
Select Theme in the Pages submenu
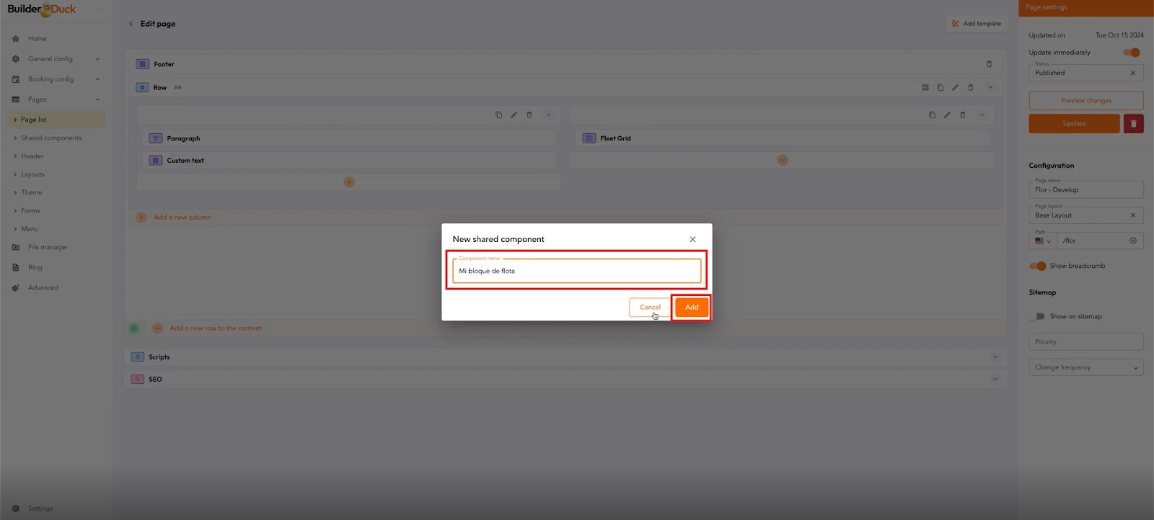point(32,192)
